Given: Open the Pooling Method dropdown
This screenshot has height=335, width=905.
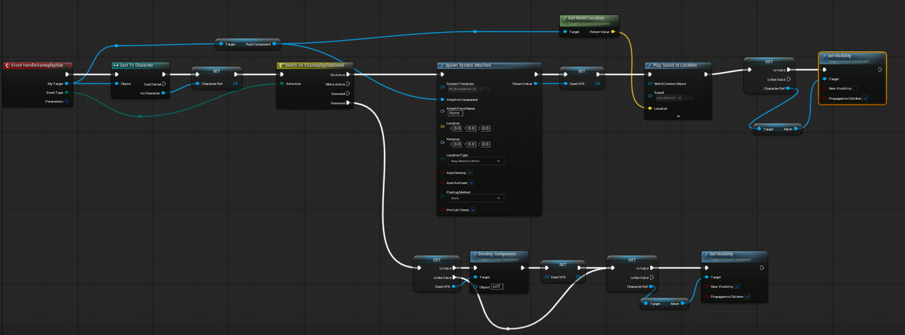Looking at the screenshot, I should pyautogui.click(x=476, y=198).
